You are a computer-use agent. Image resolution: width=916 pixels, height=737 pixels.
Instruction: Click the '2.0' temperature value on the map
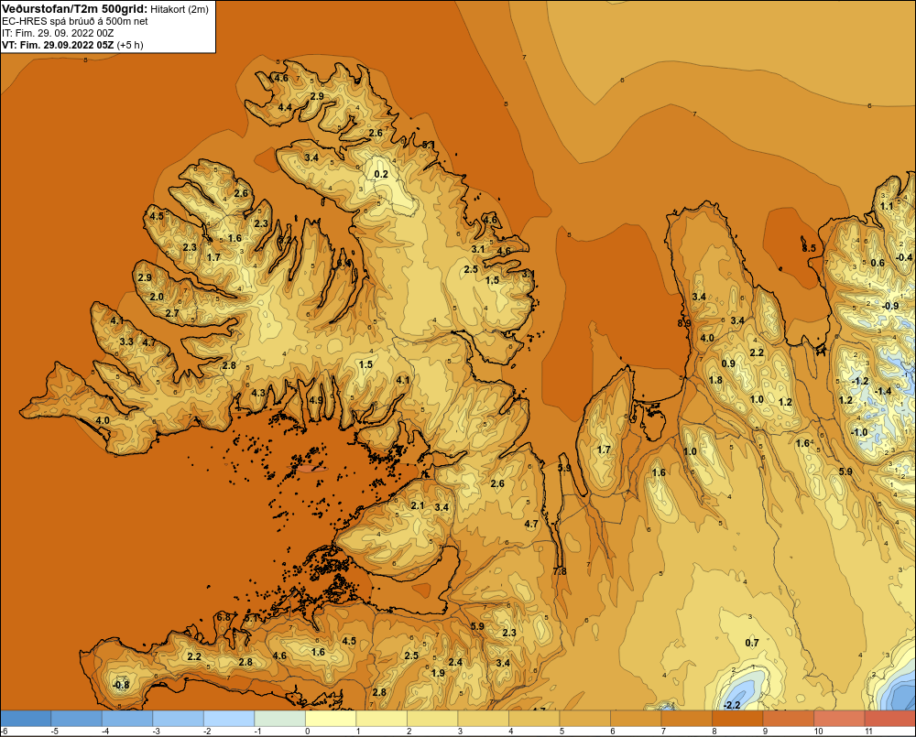pos(157,297)
